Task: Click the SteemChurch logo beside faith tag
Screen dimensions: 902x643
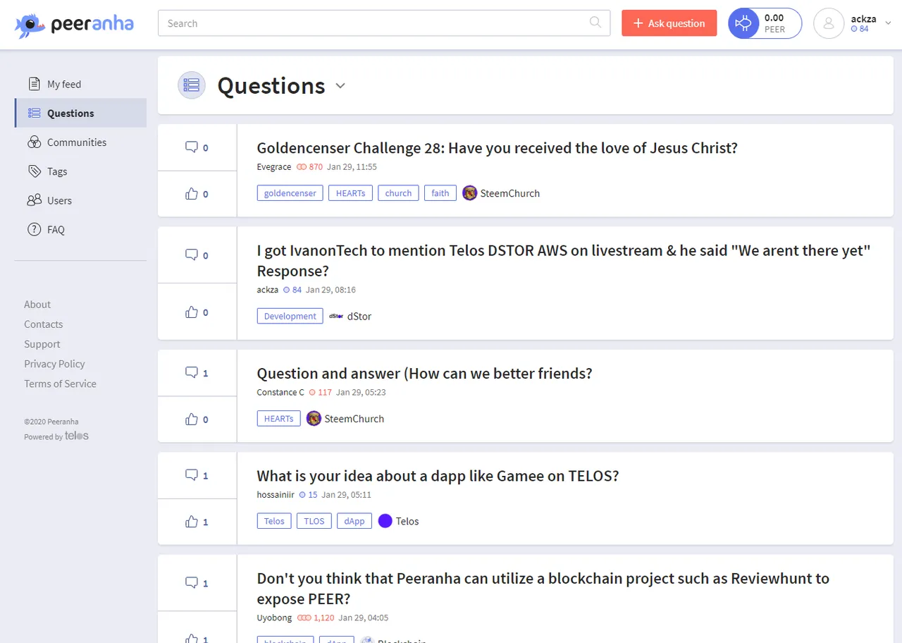Action: point(469,193)
